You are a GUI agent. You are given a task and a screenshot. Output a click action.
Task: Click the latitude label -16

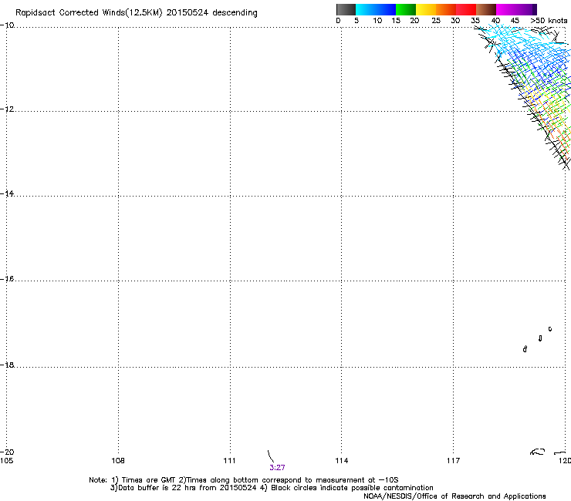pyautogui.click(x=7, y=279)
